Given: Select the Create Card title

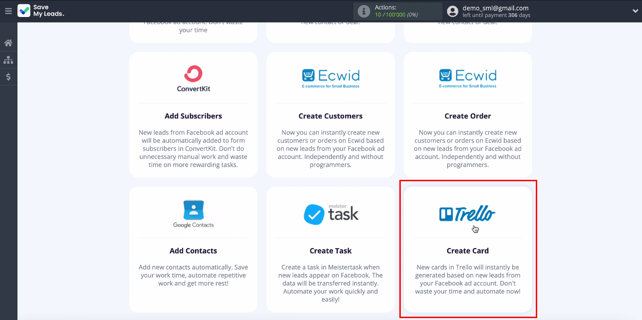Looking at the screenshot, I should (468, 251).
